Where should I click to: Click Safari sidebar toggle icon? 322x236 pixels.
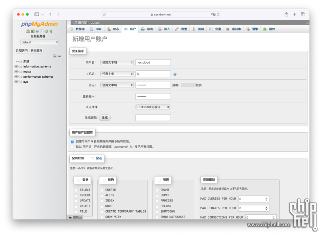click(37, 14)
